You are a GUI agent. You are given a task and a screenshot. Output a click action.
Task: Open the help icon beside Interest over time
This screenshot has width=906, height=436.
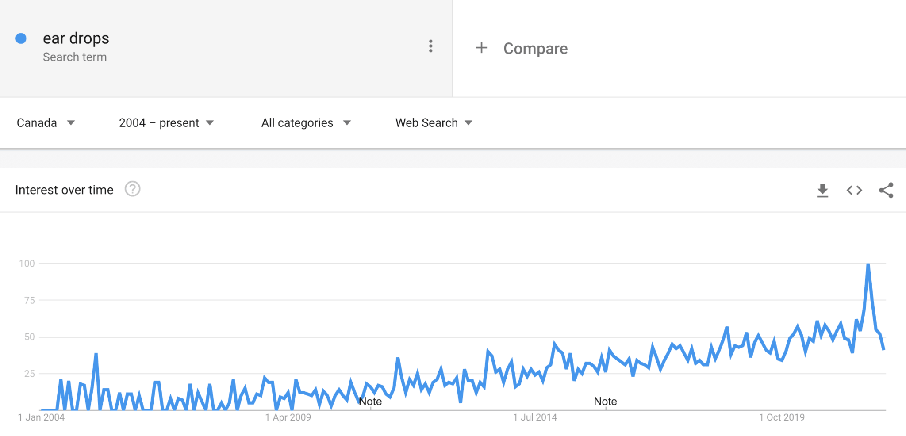click(132, 189)
